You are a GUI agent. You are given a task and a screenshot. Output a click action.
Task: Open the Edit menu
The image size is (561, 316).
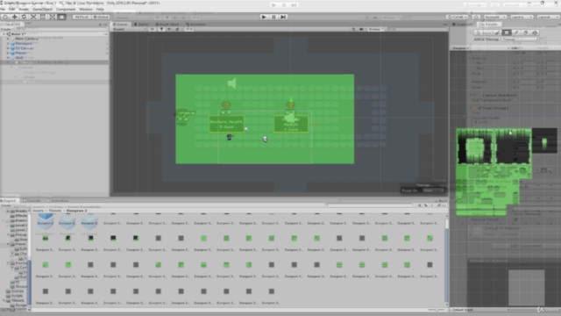[x=11, y=9]
